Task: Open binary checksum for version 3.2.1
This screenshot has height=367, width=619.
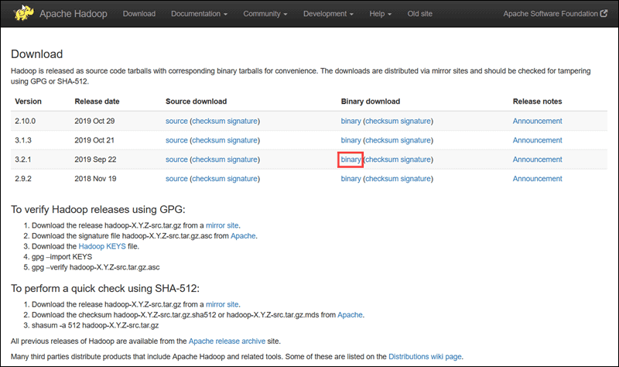Action: coord(381,159)
